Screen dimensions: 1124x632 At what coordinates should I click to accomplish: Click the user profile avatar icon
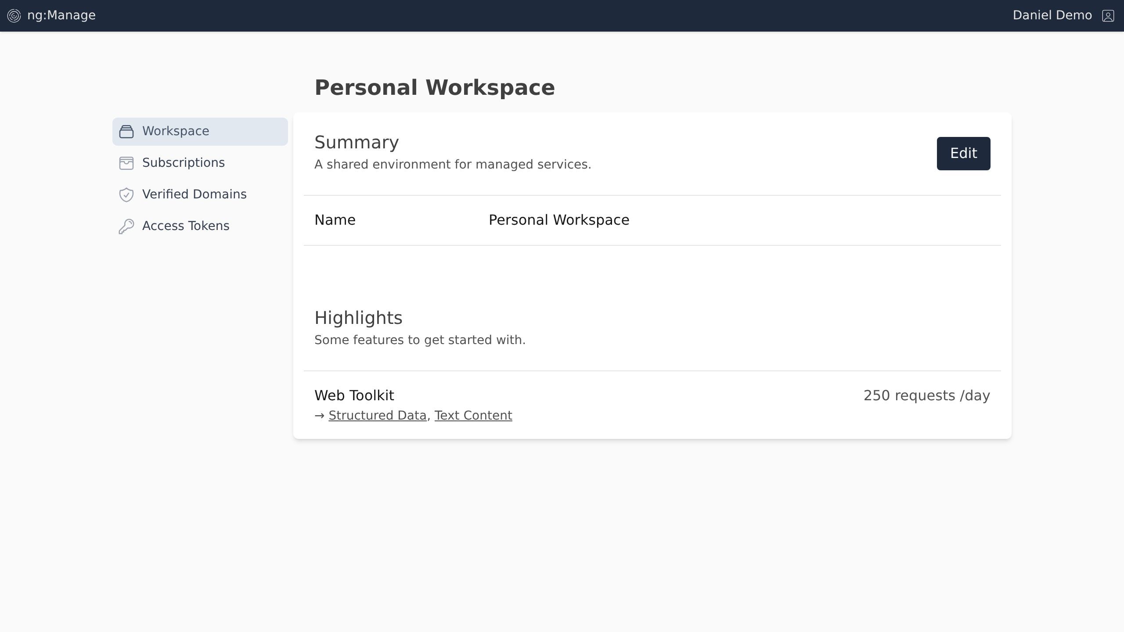[1108, 16]
